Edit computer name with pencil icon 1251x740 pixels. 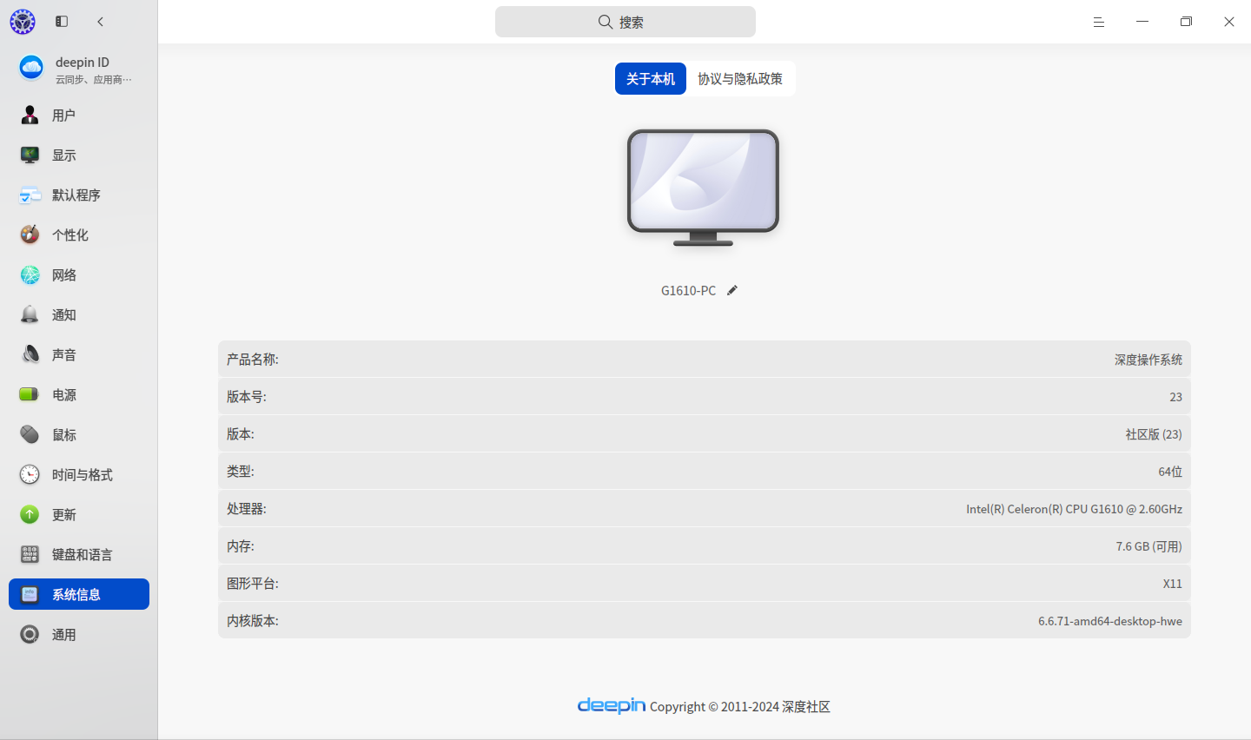click(732, 290)
